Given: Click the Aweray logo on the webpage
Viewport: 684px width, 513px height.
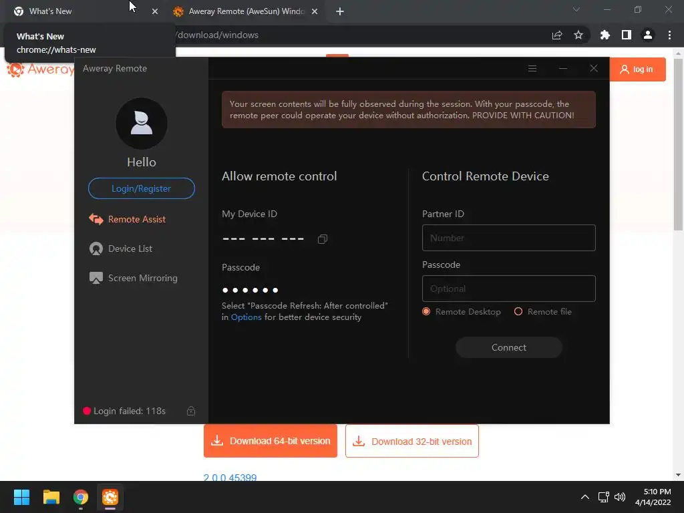Looking at the screenshot, I should pyautogui.click(x=40, y=69).
